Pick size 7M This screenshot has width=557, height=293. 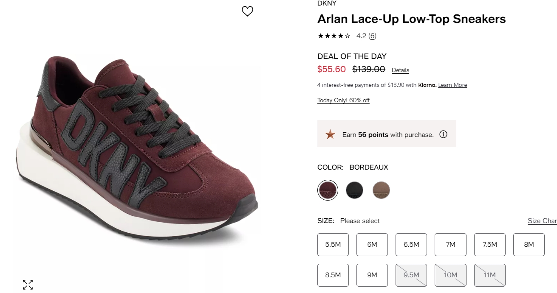tap(450, 245)
